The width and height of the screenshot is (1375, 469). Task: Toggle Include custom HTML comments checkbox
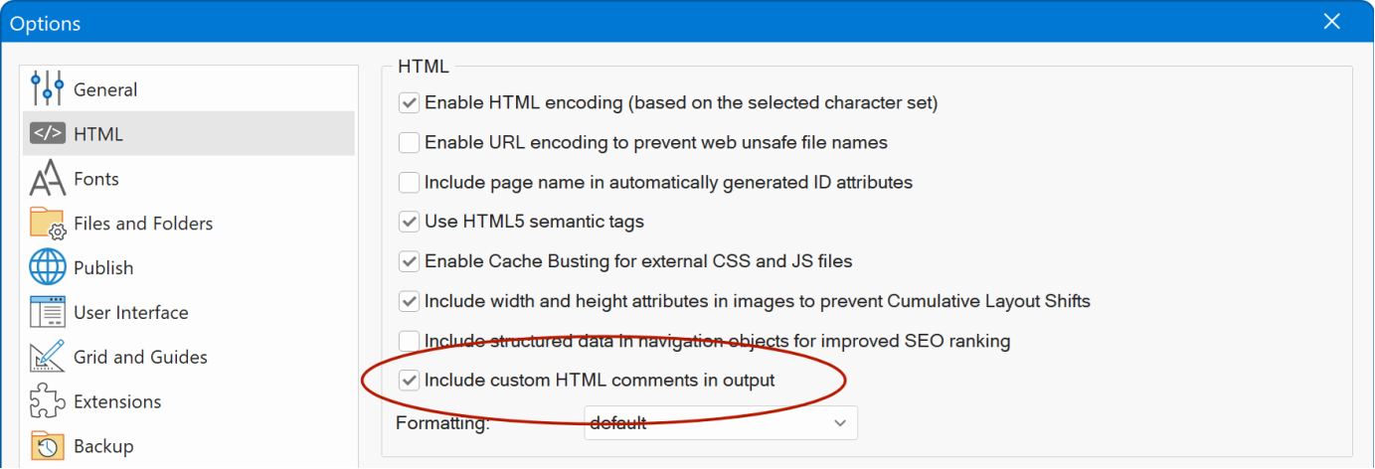pos(409,380)
